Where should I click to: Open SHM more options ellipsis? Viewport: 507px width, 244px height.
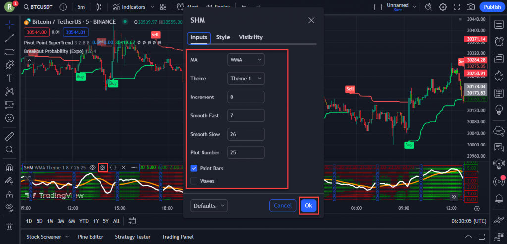(x=134, y=167)
